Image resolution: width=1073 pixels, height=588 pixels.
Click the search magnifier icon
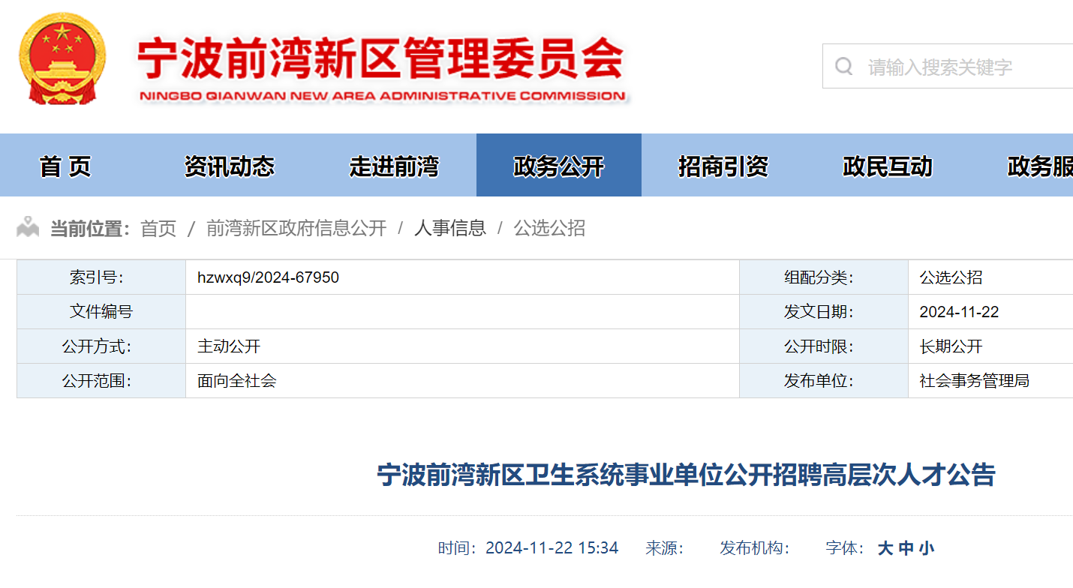844,67
